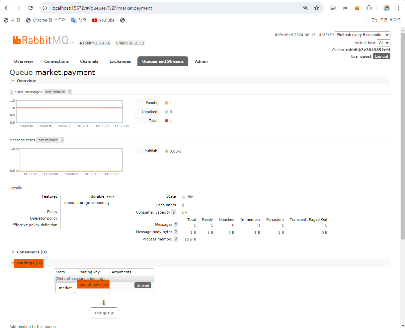
Task: Click the Log out button
Action: [381, 56]
